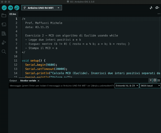Open the Sketchbook folder in sidebar
Screen dimensions: 161x133
4,16
